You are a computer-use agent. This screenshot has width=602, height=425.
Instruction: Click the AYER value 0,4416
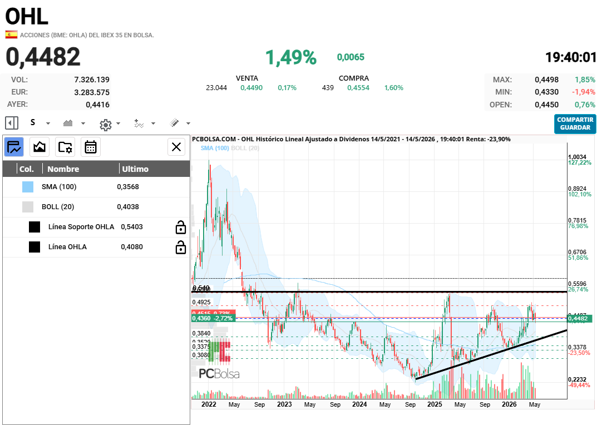pyautogui.click(x=97, y=105)
